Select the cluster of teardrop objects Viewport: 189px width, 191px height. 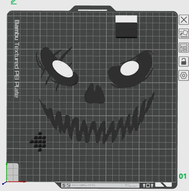[x=38, y=141]
